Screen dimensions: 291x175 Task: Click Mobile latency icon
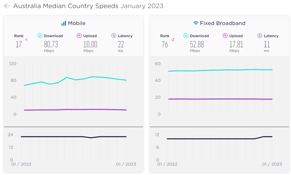click(114, 36)
